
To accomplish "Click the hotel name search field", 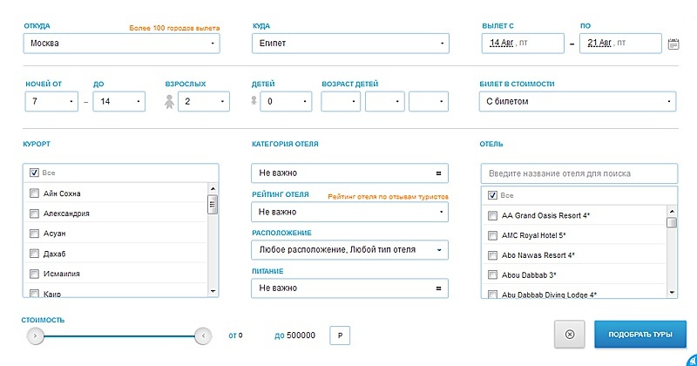I will point(579,173).
